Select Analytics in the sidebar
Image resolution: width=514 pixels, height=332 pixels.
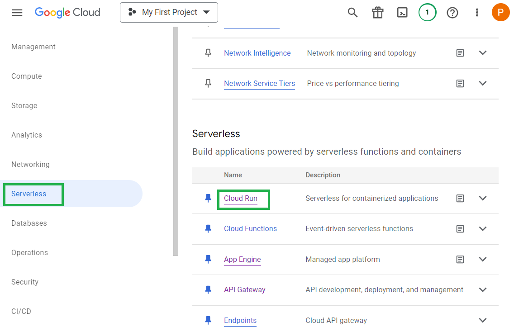(27, 135)
